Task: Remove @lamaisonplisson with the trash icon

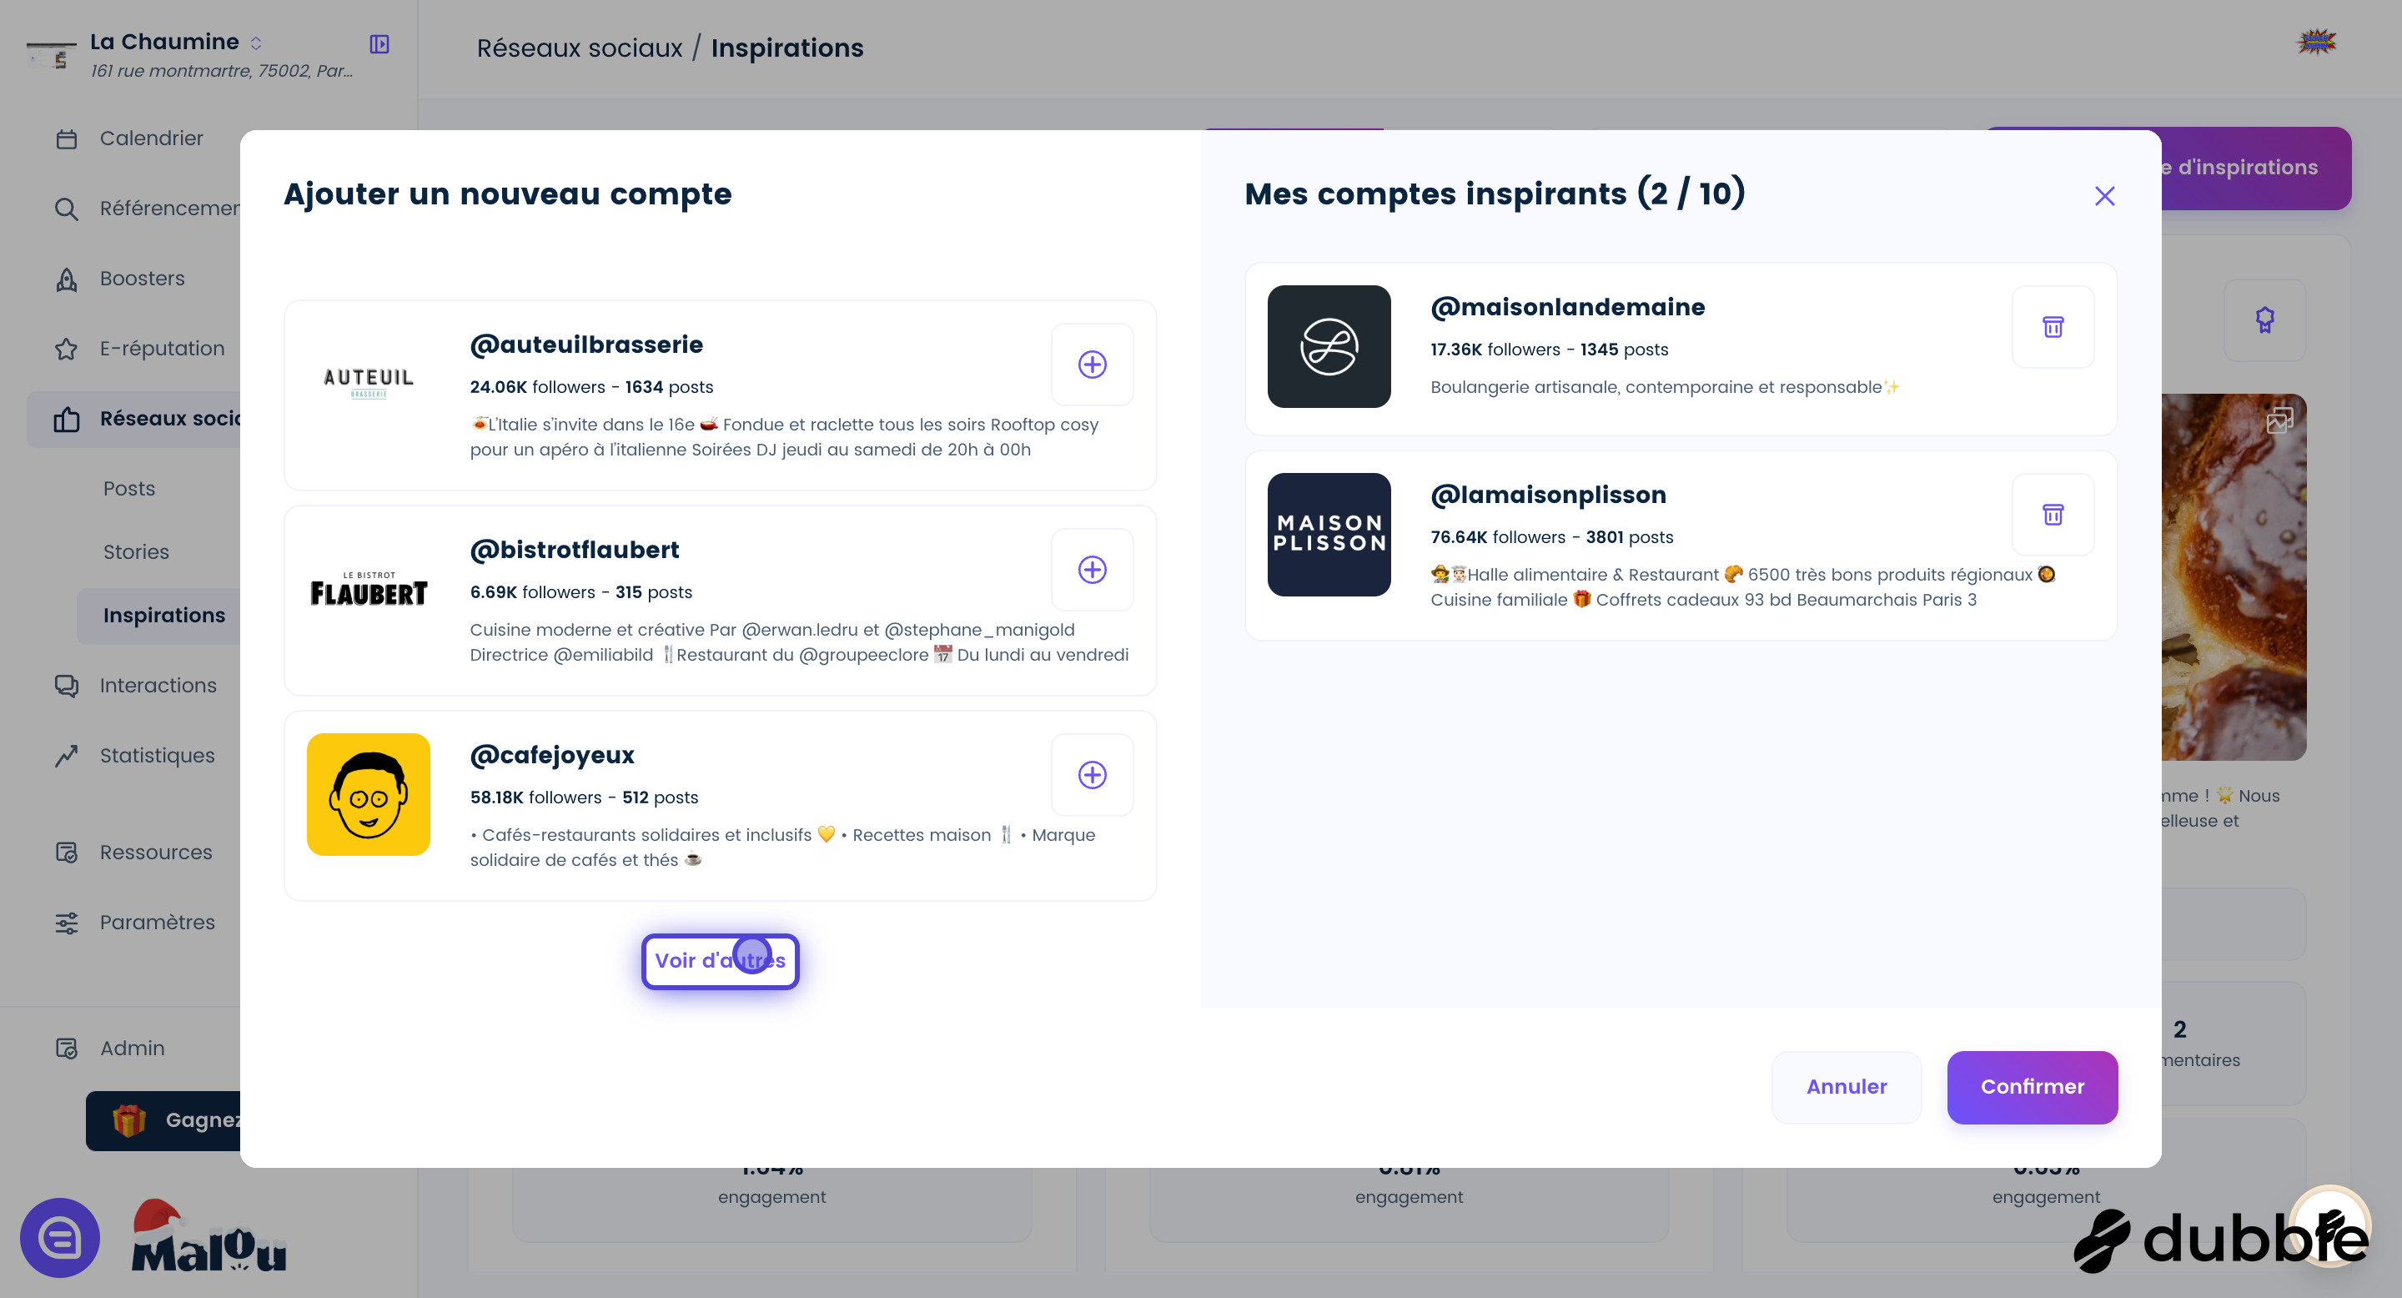Action: (x=2053, y=515)
